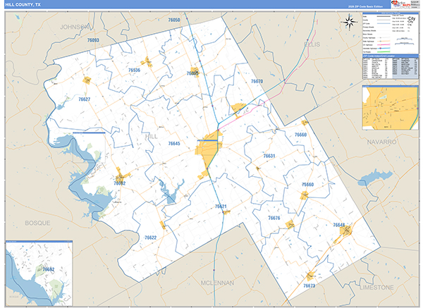Click the yellow town marker beside 76648
This screenshot has width=423, height=308.
(x=346, y=230)
